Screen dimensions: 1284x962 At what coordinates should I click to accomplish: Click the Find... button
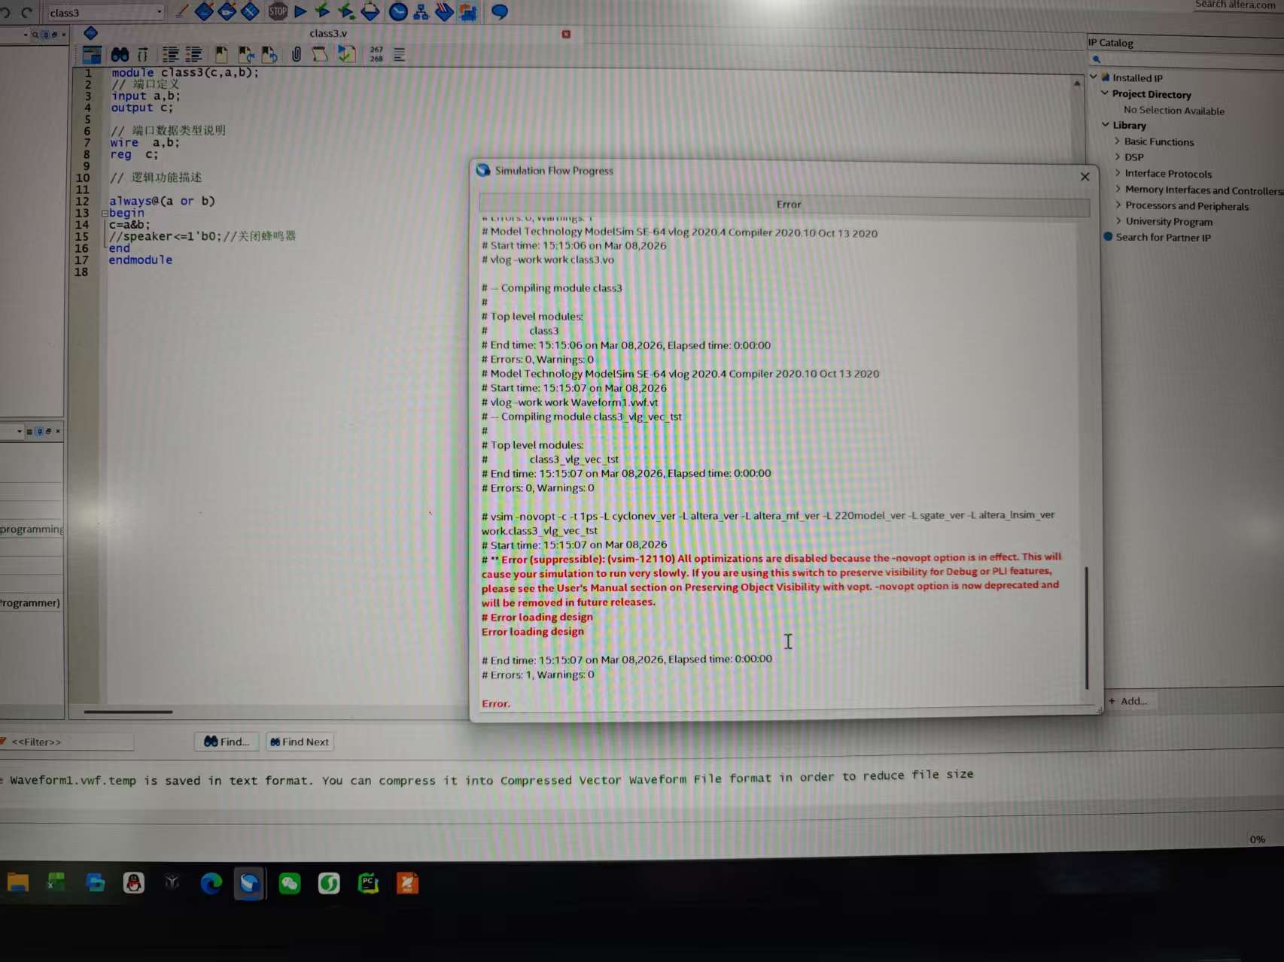226,742
